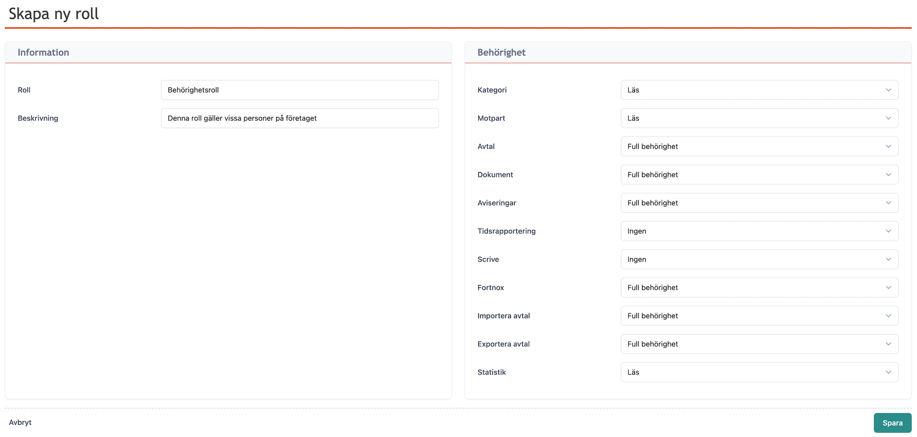Open the Kategori permission dropdown
917x437 pixels.
pyautogui.click(x=759, y=90)
